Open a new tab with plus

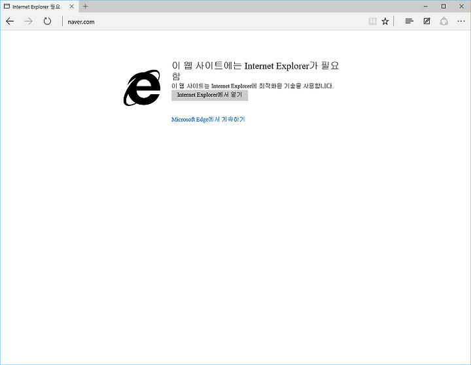[85, 7]
